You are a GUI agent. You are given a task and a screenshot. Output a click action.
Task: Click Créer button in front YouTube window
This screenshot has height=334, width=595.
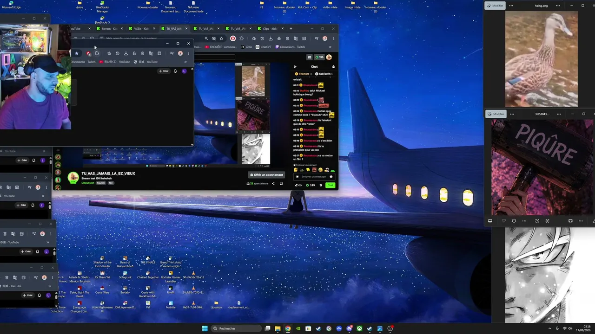[x=164, y=71]
